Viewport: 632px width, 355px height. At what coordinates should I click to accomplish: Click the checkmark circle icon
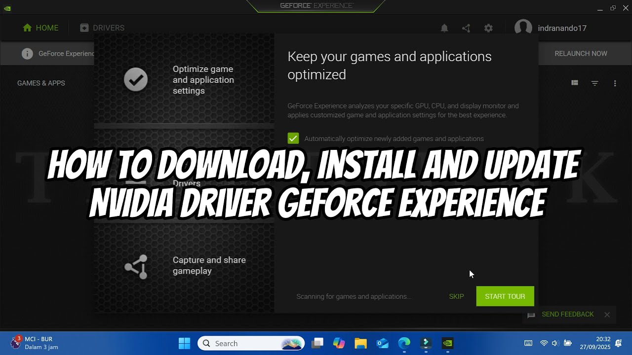(136, 79)
